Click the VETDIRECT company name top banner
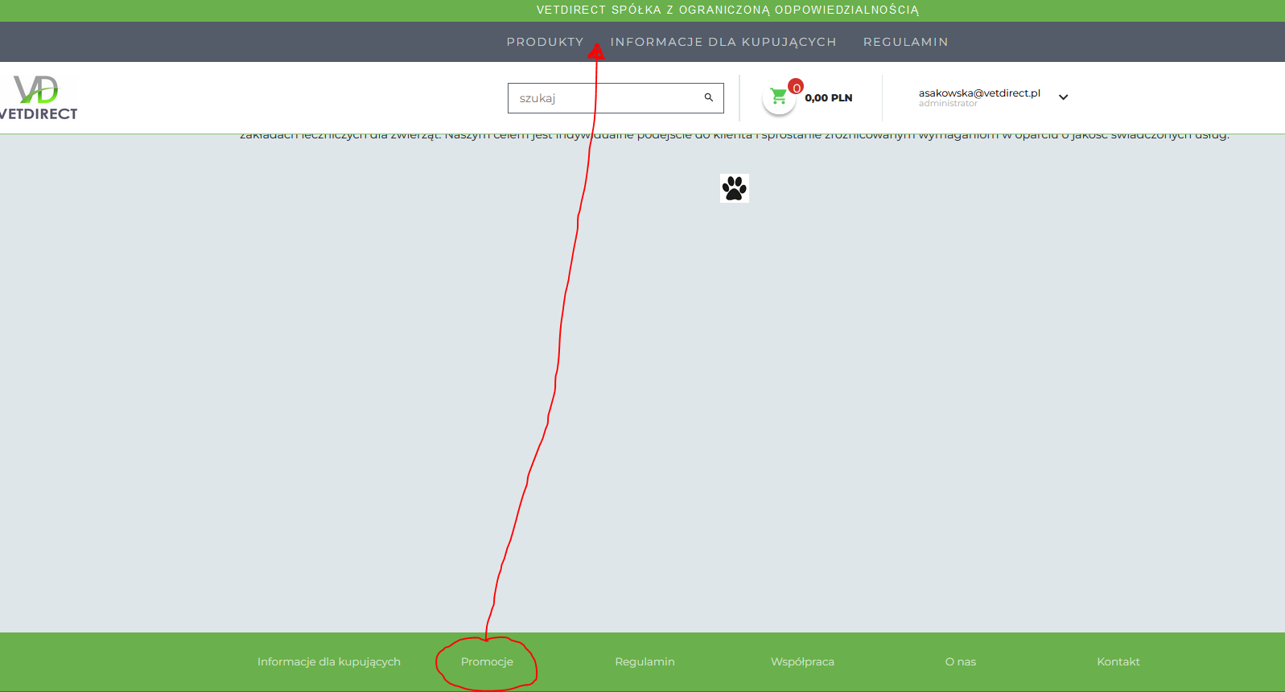Viewport: 1285px width, 692px height. click(727, 10)
